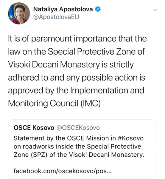
Task: Click the @OSCEKosovo handle
Action: [x=78, y=127]
